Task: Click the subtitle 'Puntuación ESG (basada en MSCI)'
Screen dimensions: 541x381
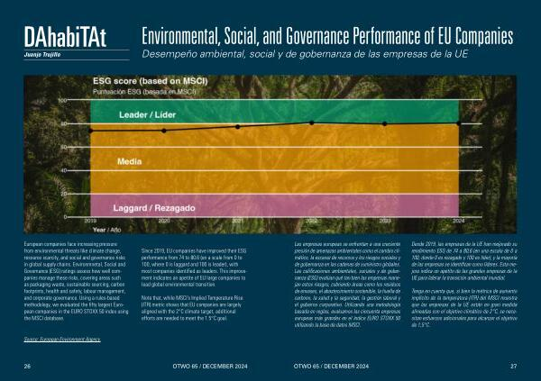Action: 144,92
